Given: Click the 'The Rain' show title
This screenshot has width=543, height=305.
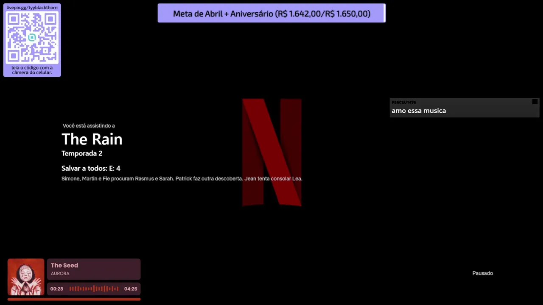Looking at the screenshot, I should (92, 139).
